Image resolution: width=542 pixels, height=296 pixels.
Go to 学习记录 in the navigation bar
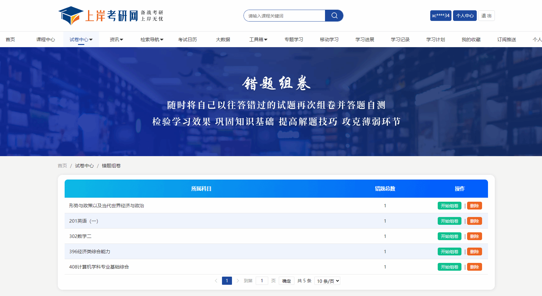[400, 40]
